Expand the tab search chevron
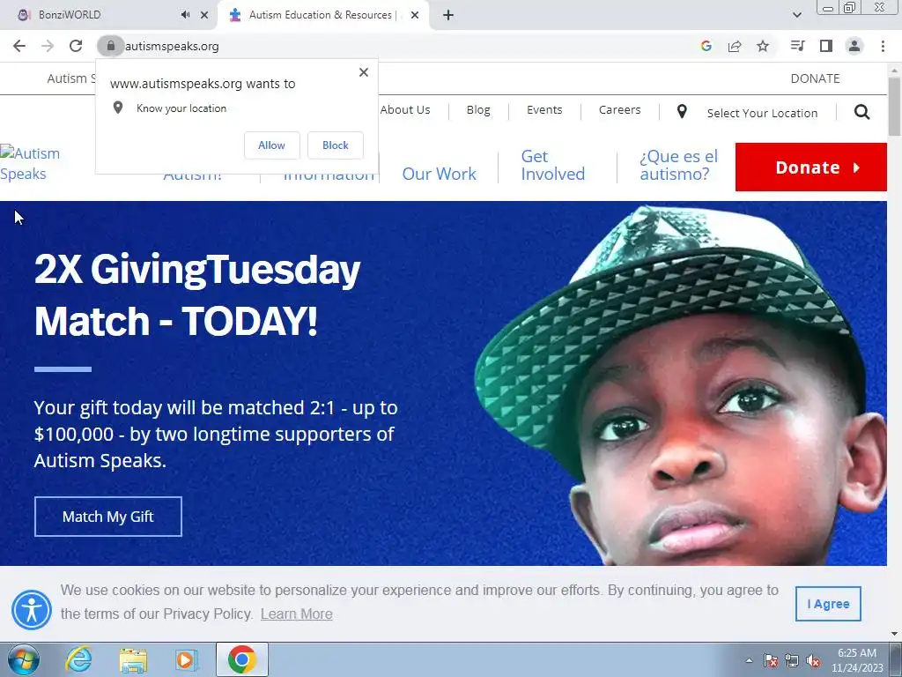 pyautogui.click(x=797, y=15)
